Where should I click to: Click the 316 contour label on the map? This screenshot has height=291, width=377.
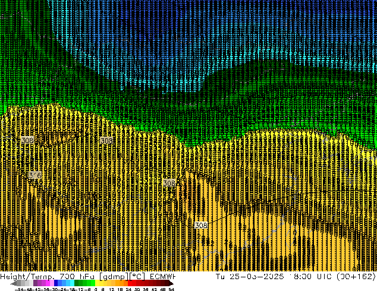pos(35,175)
